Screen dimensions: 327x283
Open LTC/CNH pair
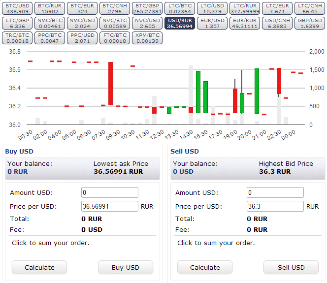click(310, 8)
